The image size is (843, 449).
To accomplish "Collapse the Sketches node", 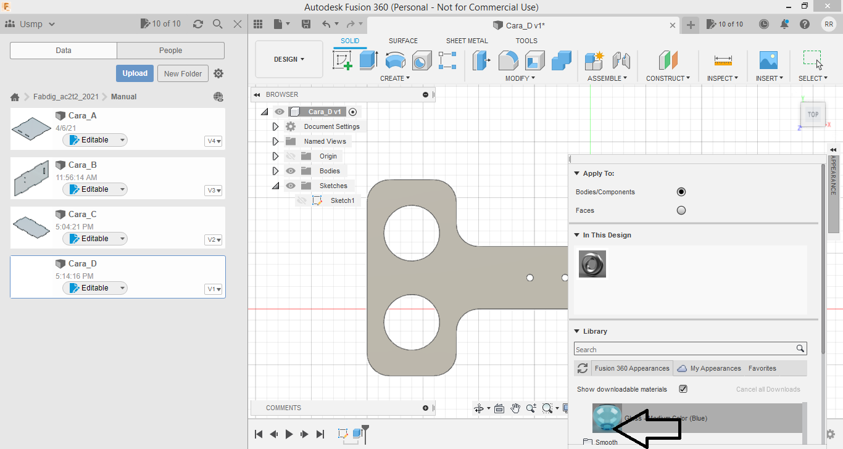I will (275, 186).
